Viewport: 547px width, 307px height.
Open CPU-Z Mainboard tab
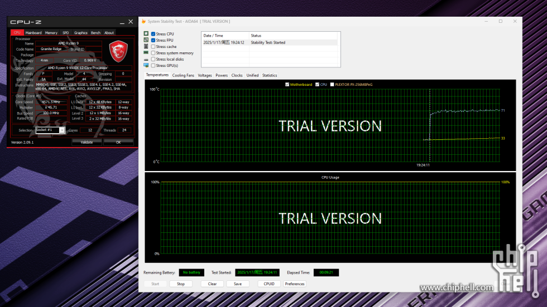pyautogui.click(x=33, y=33)
